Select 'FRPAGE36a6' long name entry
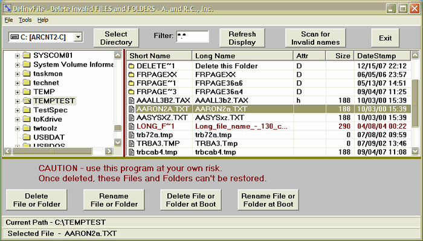 point(219,83)
